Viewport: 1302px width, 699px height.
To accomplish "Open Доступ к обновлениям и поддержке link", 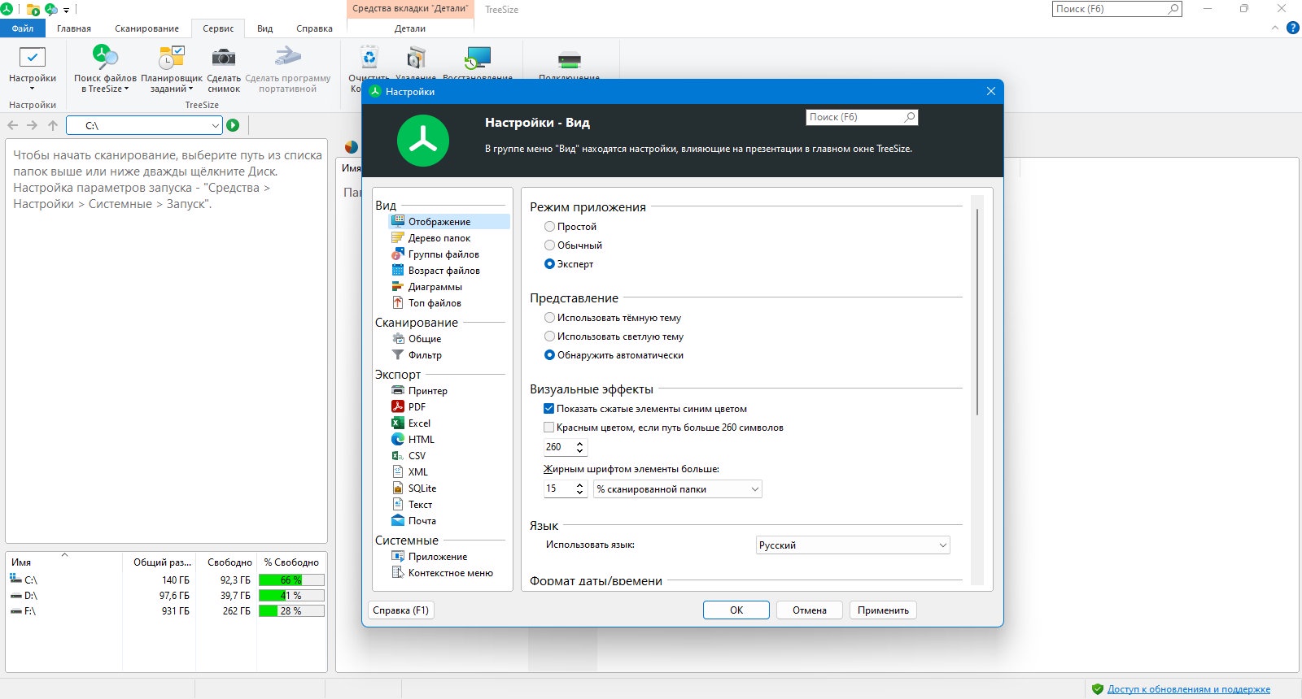I will [1188, 689].
